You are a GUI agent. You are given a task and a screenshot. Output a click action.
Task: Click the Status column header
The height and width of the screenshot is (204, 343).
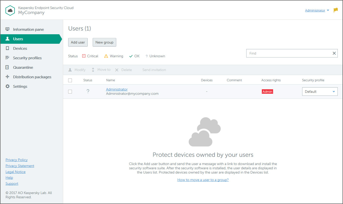coord(88,80)
